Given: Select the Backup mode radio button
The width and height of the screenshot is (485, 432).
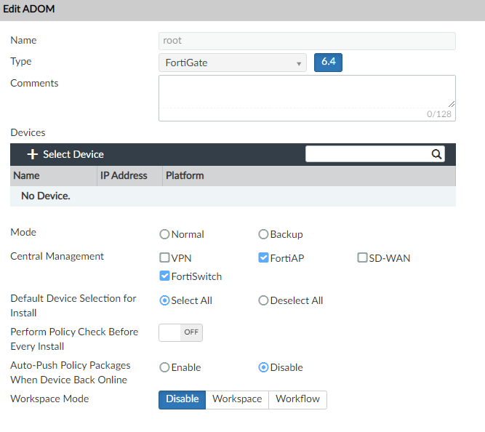Looking at the screenshot, I should [264, 234].
